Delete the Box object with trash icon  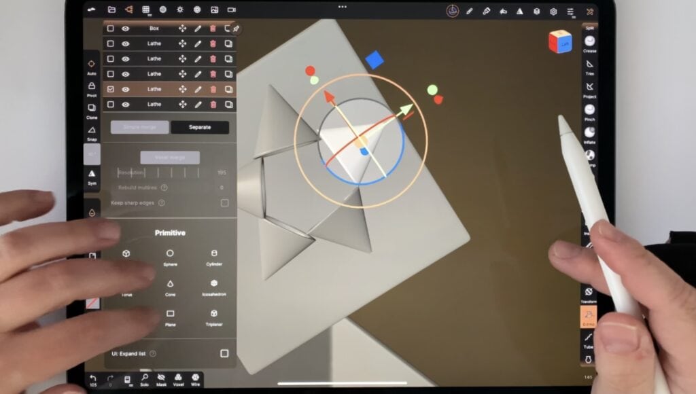[213, 29]
